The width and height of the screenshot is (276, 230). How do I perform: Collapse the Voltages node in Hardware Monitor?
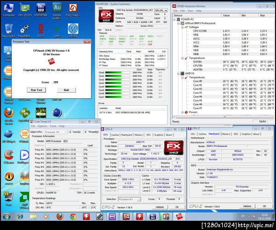click(183, 27)
